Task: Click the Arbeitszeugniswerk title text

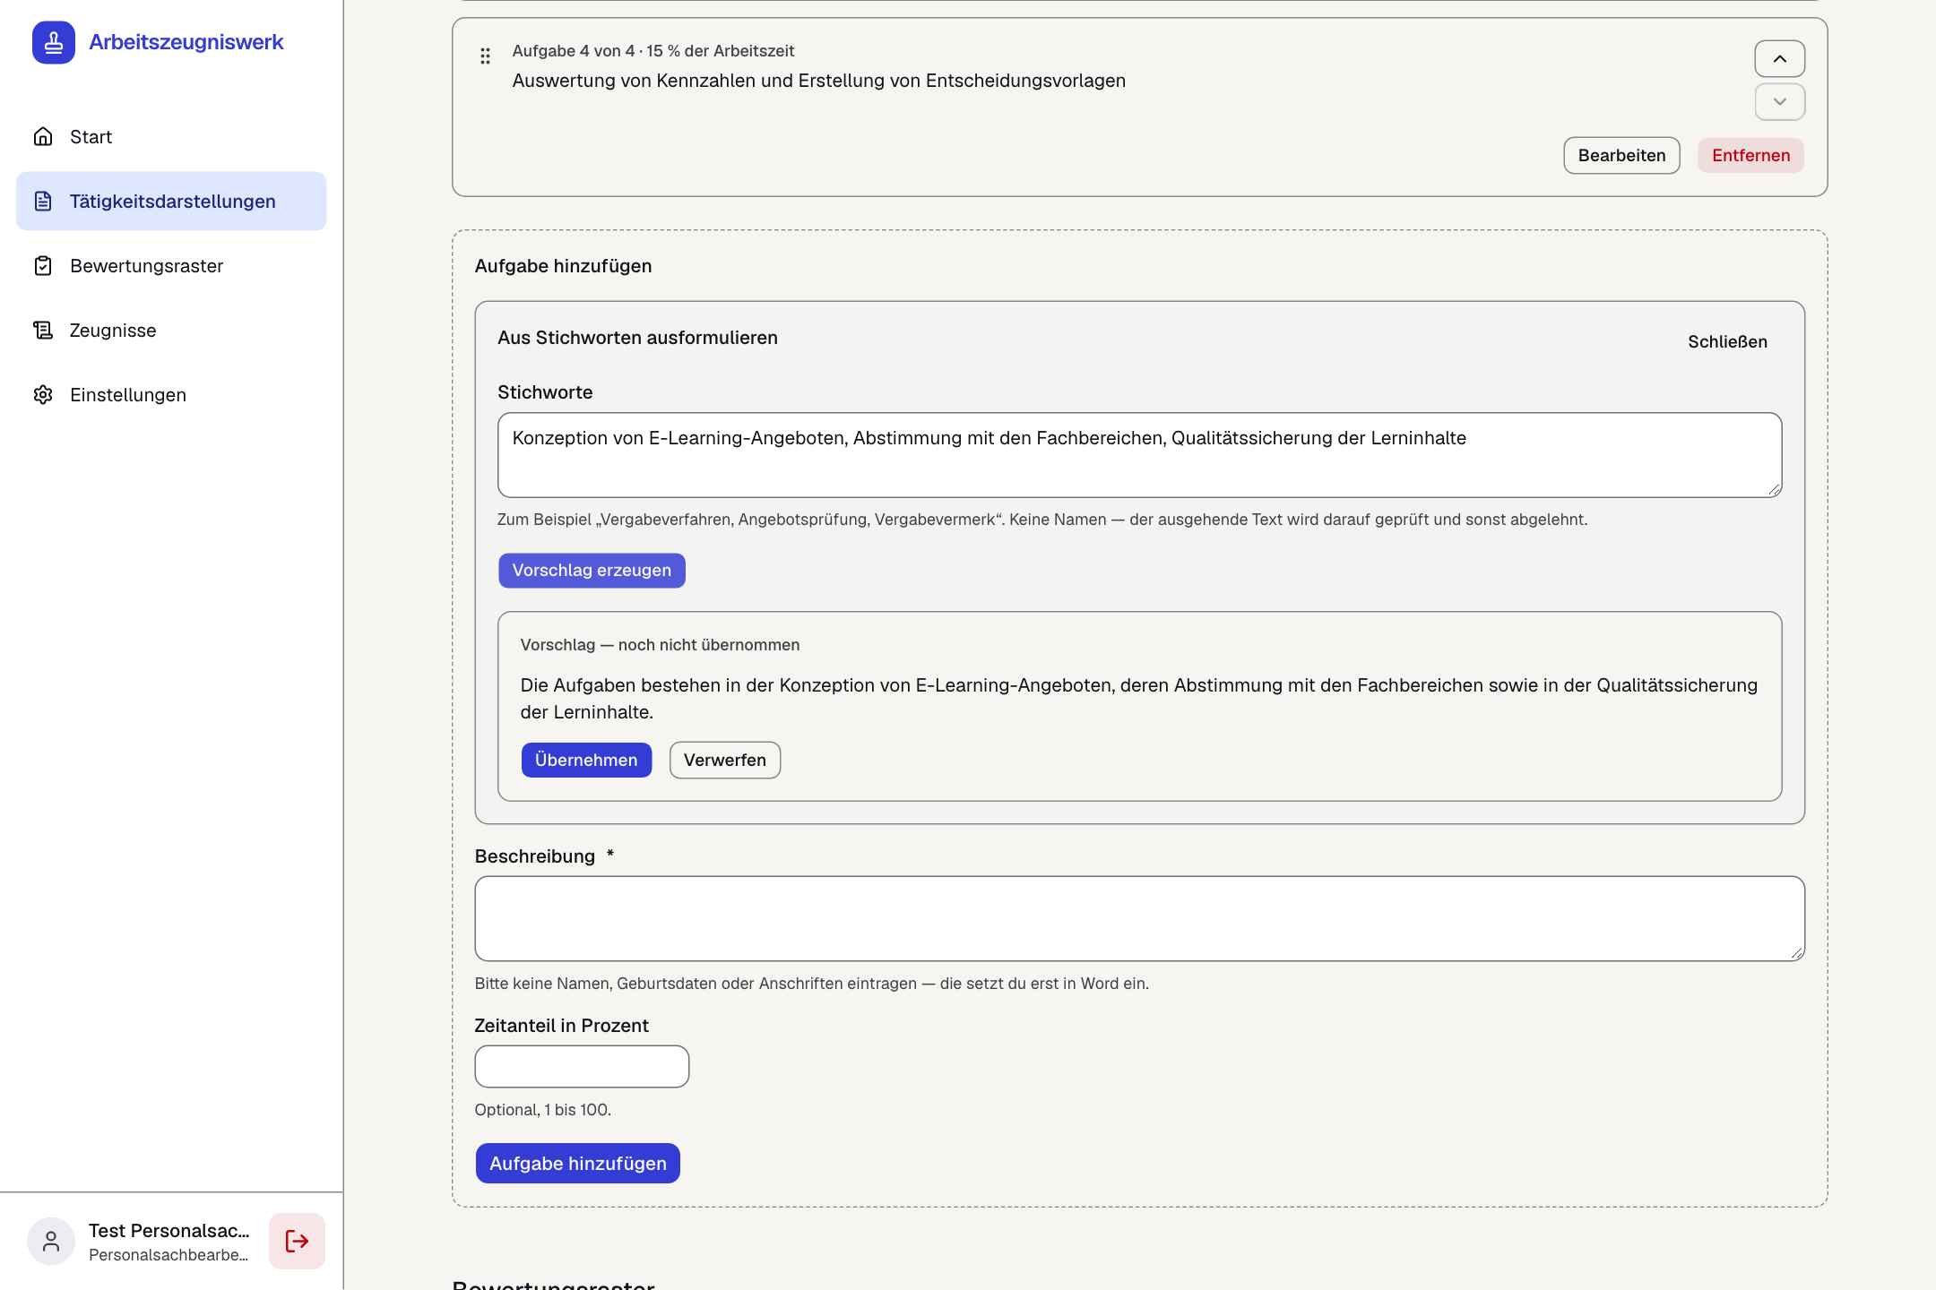Action: click(186, 42)
